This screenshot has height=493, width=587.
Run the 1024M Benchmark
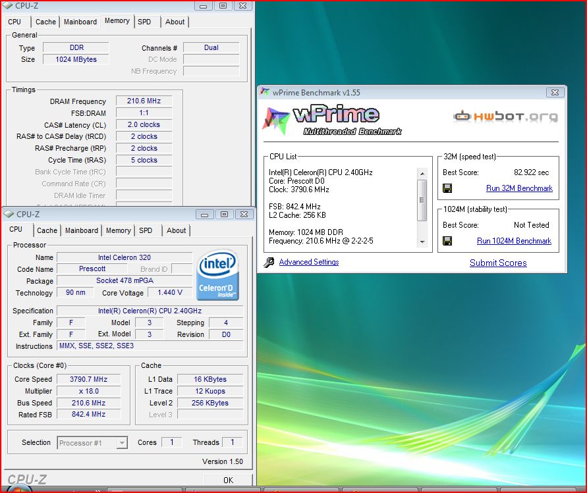point(514,241)
